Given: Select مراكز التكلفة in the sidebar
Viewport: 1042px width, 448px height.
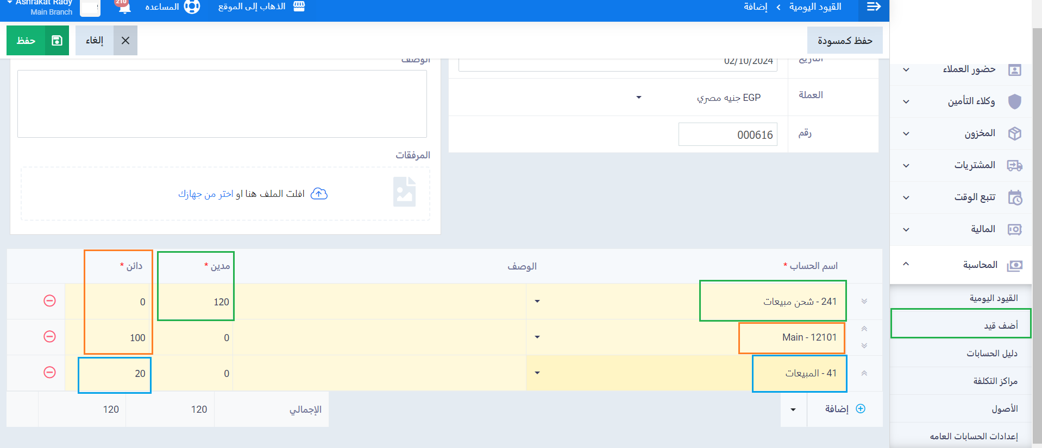Looking at the screenshot, I should coord(995,381).
